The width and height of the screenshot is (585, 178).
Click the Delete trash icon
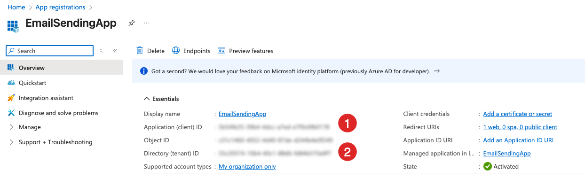(140, 51)
